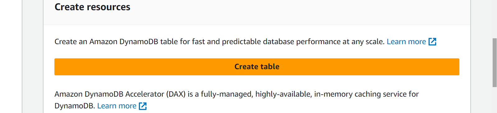Follow Learn more link about DAX caching
The height and width of the screenshot is (113, 497).
(117, 106)
